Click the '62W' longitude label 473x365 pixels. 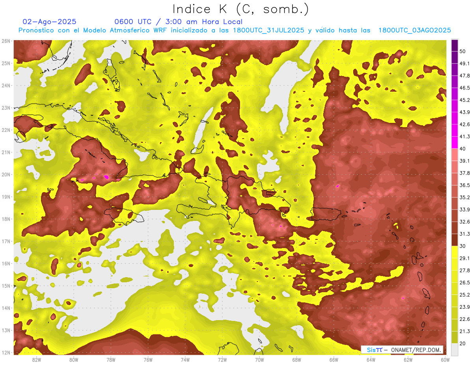pyautogui.click(x=408, y=359)
